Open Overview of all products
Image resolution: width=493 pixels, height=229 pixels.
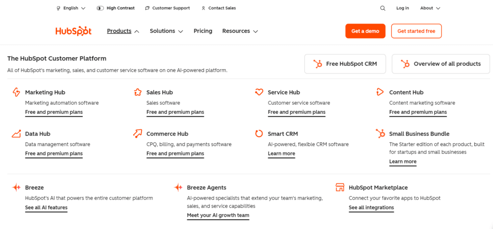pyautogui.click(x=441, y=64)
